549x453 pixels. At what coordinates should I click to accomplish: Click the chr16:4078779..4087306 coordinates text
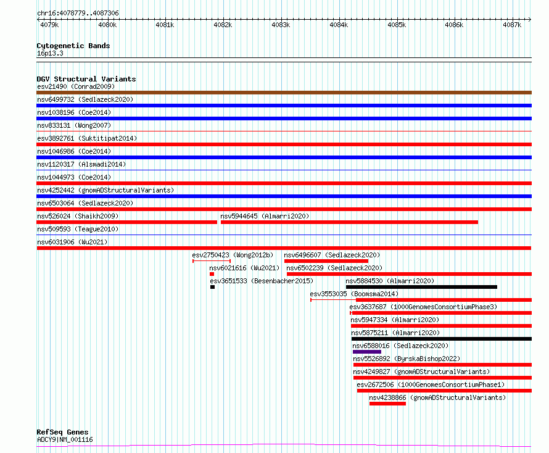click(x=78, y=14)
